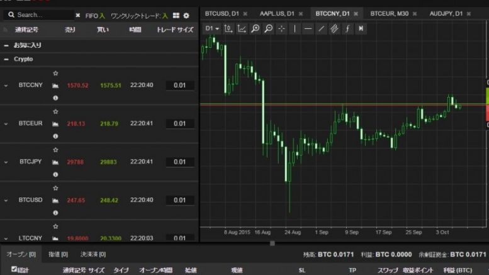Show BTCEUR info icon

tap(55, 137)
